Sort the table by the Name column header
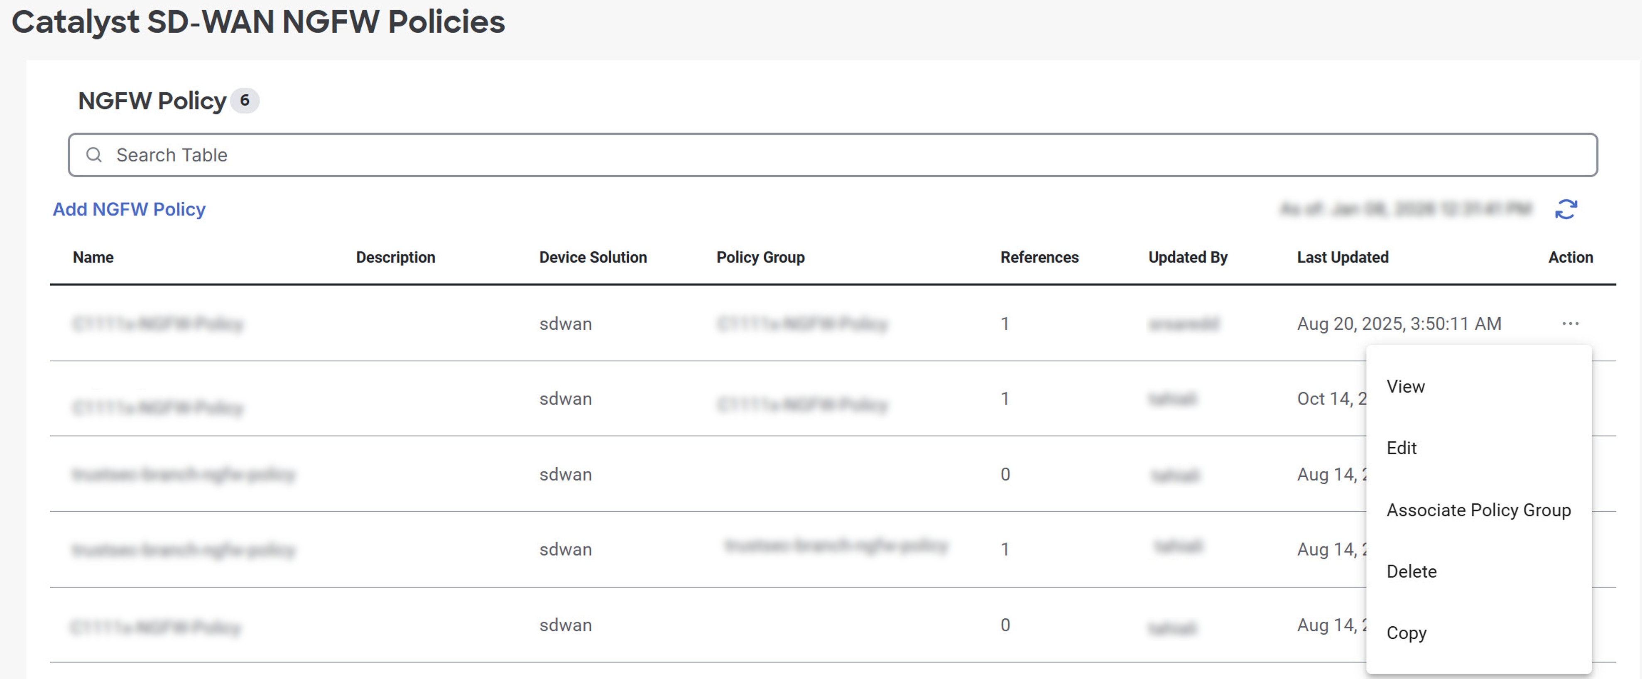 click(x=93, y=257)
